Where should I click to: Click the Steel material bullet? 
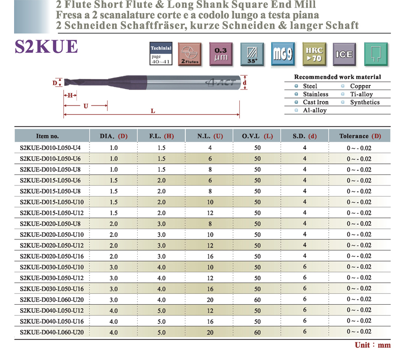(x=296, y=86)
